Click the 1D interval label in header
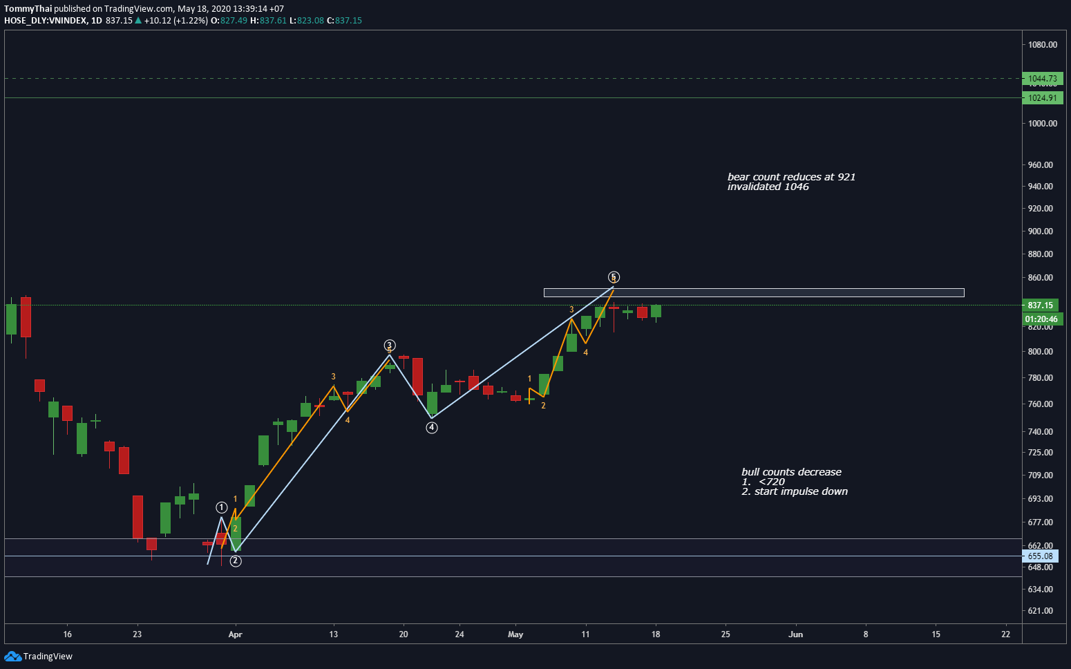The width and height of the screenshot is (1071, 669). pos(97,20)
